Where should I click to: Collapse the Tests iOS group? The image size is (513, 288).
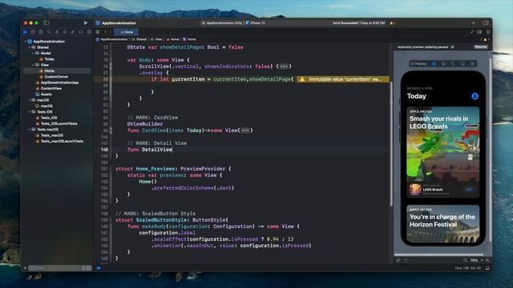[30, 112]
